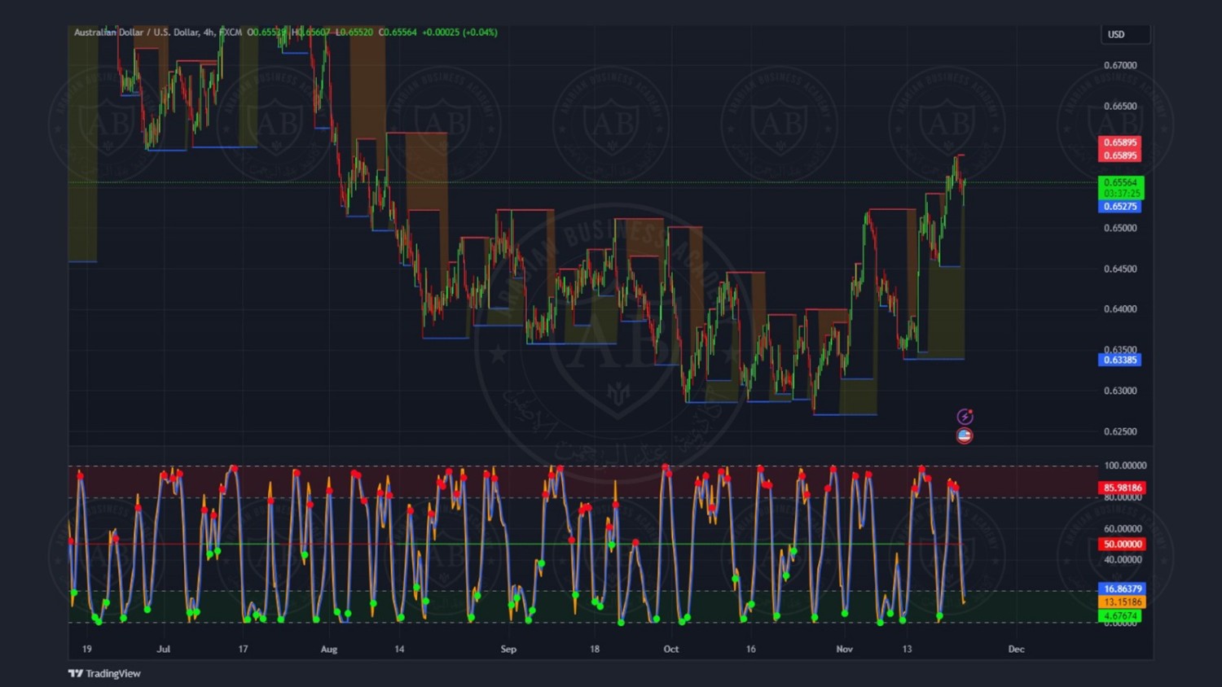The width and height of the screenshot is (1222, 687).
Task: Click the 40.00000 indicator scale tick
Action: 1123,559
